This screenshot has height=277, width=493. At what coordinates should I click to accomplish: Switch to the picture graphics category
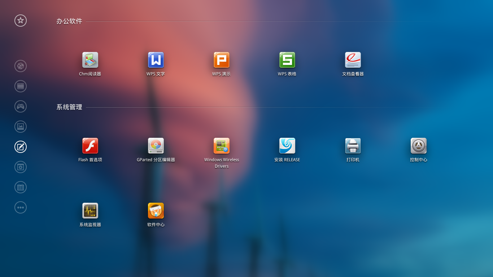(21, 127)
